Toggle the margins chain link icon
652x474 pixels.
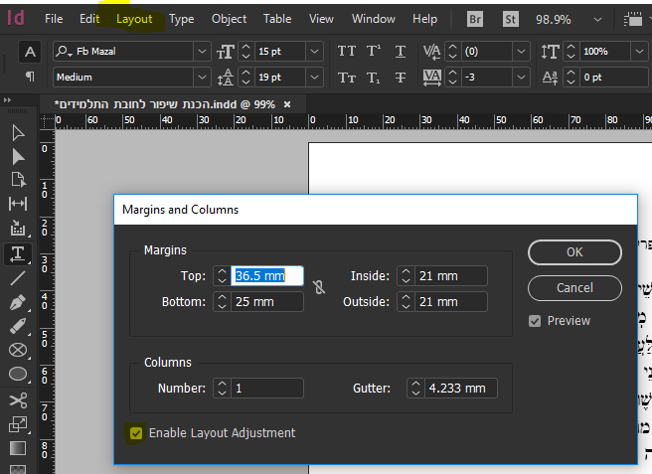(319, 287)
